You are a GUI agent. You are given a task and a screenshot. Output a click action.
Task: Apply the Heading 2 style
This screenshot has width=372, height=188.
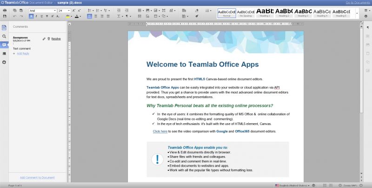click(x=284, y=13)
